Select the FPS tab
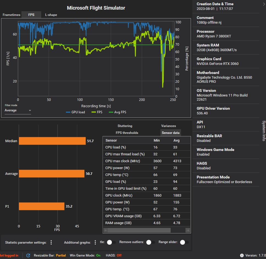266x259 pixels. click(x=31, y=15)
